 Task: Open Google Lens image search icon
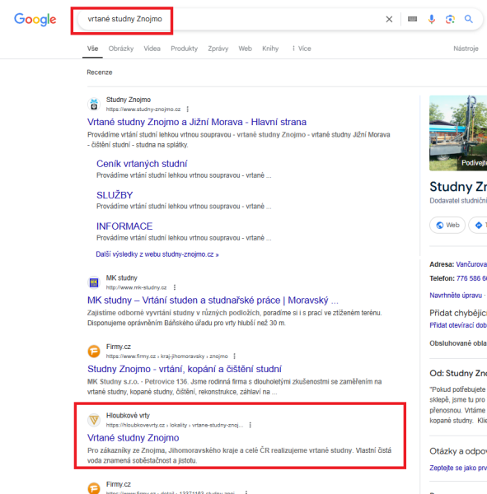click(x=450, y=19)
